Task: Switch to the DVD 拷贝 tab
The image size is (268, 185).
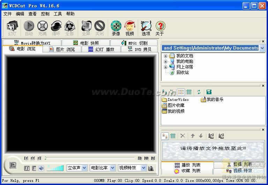Action: point(139,49)
